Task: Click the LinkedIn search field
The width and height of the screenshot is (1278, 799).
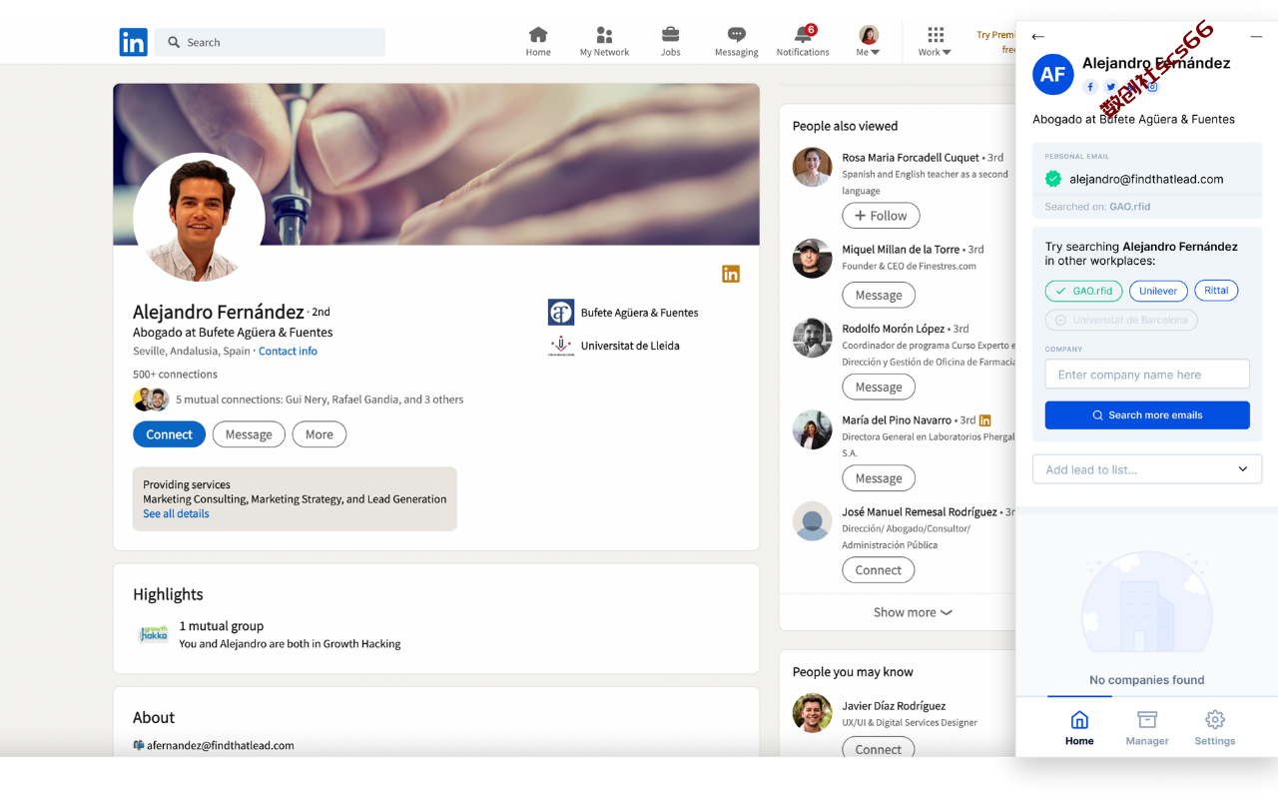Action: pos(270,42)
